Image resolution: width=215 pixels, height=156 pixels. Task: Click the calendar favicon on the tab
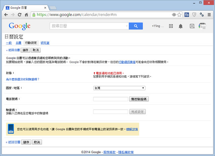[x=7, y=8]
